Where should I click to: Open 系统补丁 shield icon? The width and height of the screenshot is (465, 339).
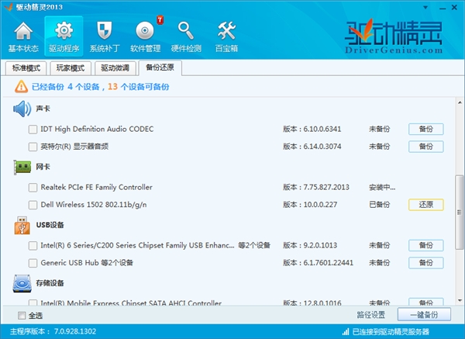tap(105, 30)
